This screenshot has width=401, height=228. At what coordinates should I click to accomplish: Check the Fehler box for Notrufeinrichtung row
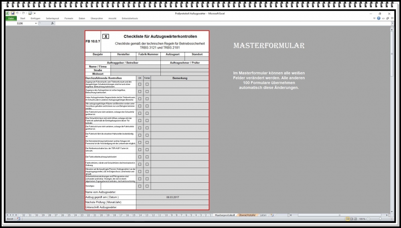click(x=147, y=142)
